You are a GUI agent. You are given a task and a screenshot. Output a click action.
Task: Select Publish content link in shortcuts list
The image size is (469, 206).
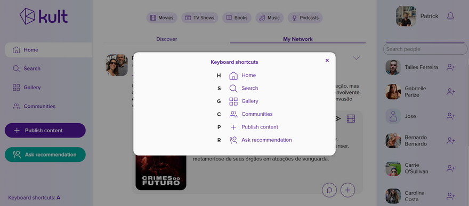(x=260, y=127)
